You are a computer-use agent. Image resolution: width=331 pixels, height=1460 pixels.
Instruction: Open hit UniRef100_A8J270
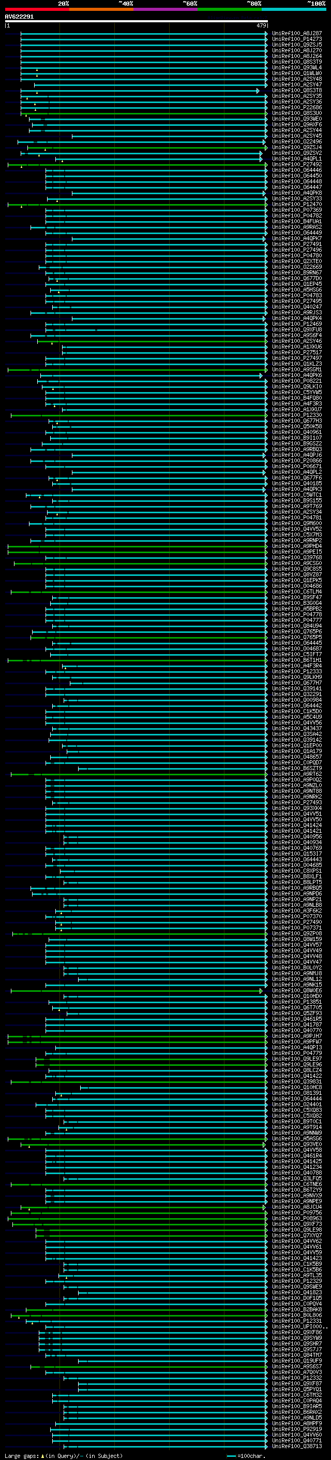tap(297, 50)
